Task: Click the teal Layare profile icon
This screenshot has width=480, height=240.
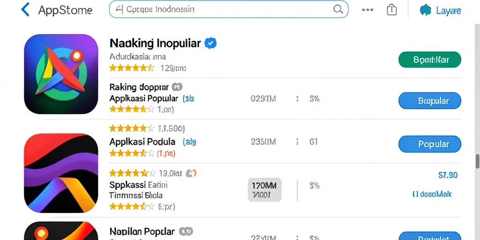Action: pyautogui.click(x=425, y=10)
